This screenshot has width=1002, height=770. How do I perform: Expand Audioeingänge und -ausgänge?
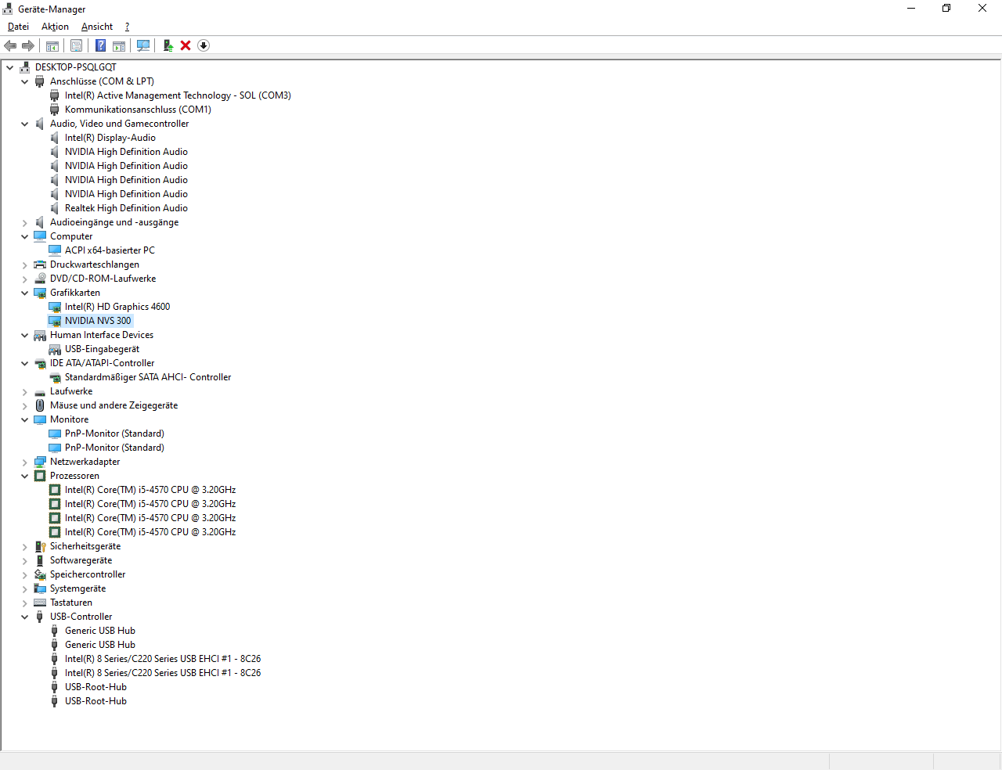coord(25,222)
